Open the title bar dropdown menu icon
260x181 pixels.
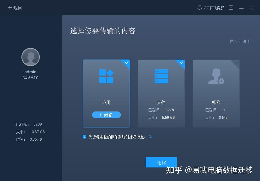click(x=231, y=8)
